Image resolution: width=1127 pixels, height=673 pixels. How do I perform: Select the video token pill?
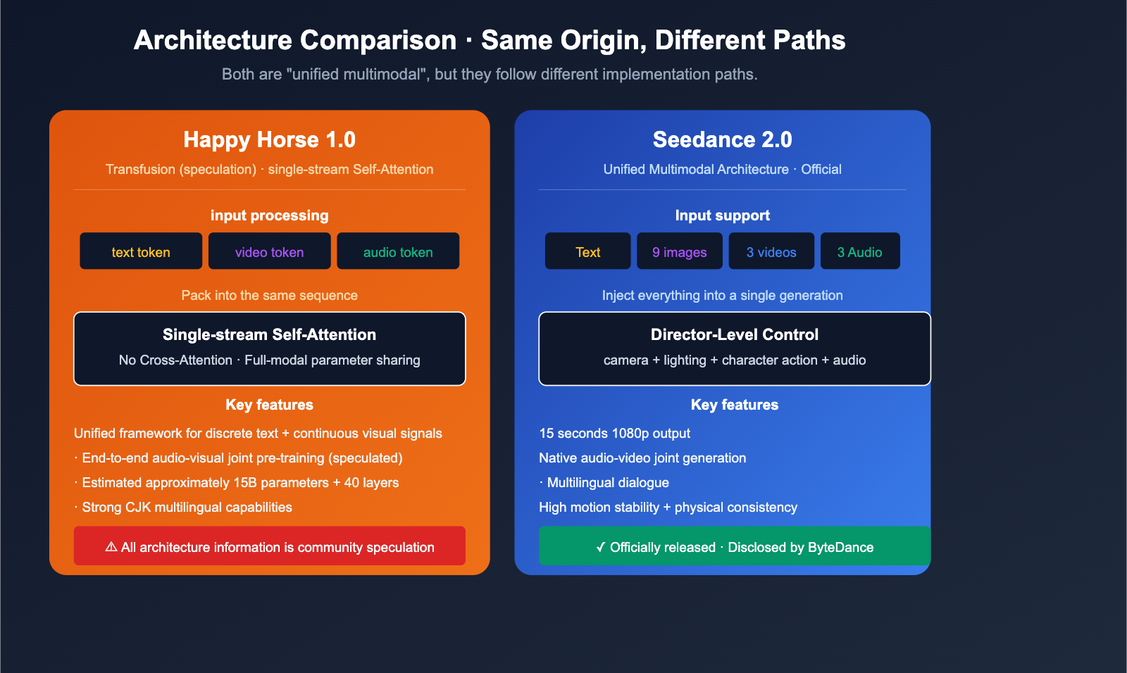tap(269, 251)
